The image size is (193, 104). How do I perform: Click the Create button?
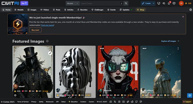pyautogui.click(x=146, y=3)
